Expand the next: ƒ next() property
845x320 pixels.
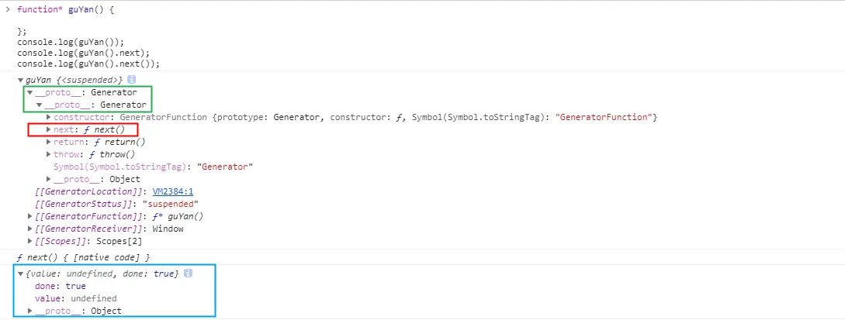click(x=48, y=129)
